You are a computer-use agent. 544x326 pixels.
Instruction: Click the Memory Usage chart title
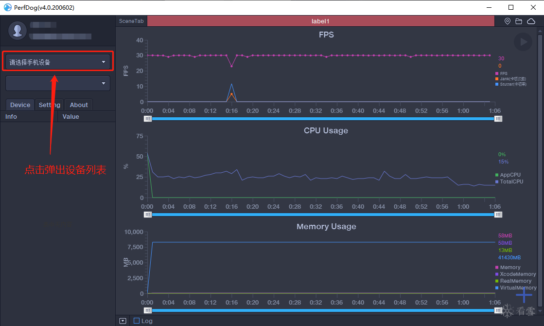pyautogui.click(x=326, y=226)
